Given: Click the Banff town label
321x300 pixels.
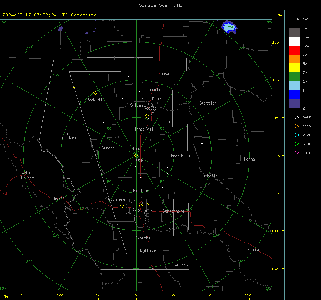Looking at the screenshot, I should tap(59, 199).
